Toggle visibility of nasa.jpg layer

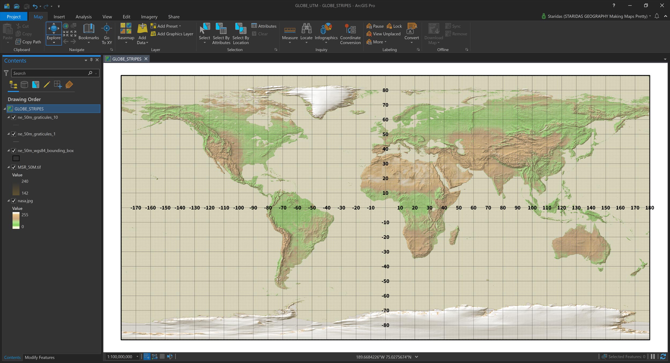[x=14, y=201]
